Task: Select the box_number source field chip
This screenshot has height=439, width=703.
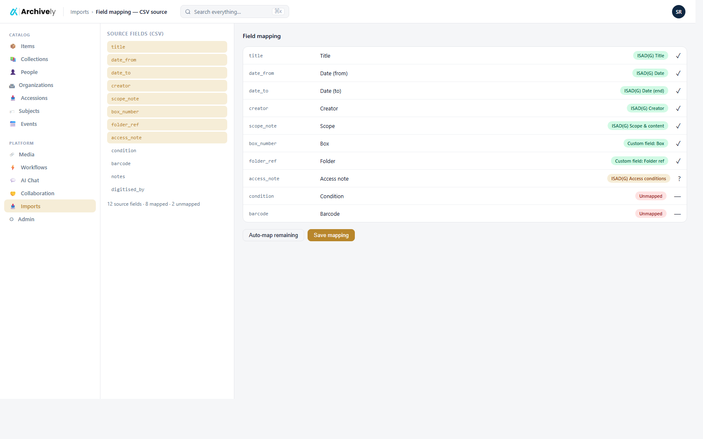Action: (x=167, y=112)
